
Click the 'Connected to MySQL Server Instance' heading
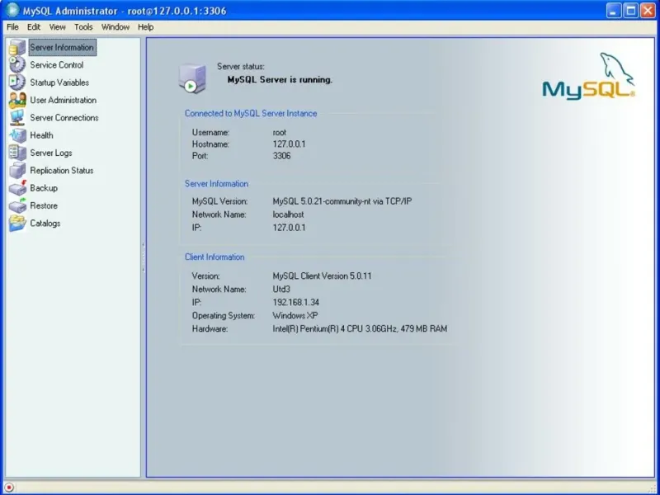251,113
